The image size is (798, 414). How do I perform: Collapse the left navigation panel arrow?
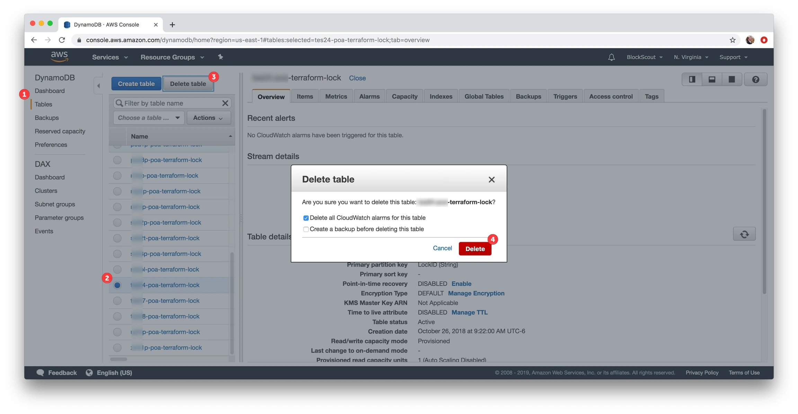(x=98, y=85)
